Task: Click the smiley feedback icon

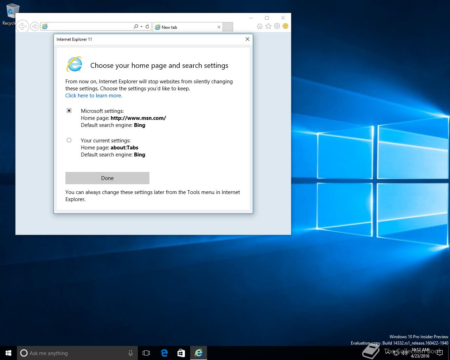Action: (x=285, y=26)
